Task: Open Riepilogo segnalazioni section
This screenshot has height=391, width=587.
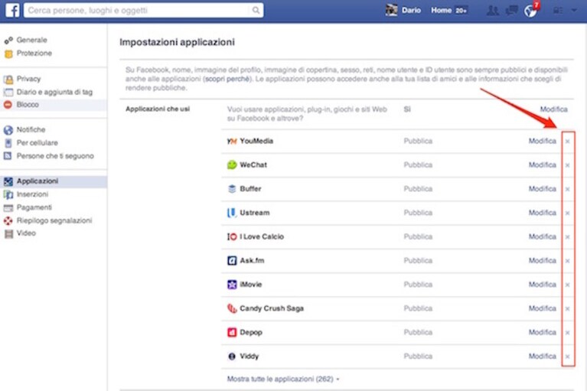Action: click(x=54, y=220)
